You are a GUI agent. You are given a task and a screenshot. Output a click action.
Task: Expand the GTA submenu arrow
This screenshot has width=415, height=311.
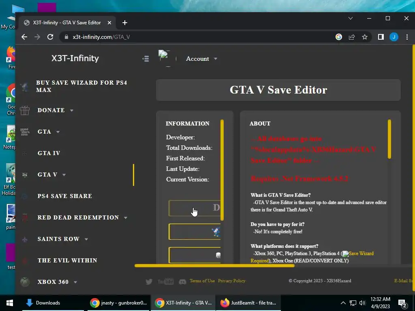pos(58,132)
